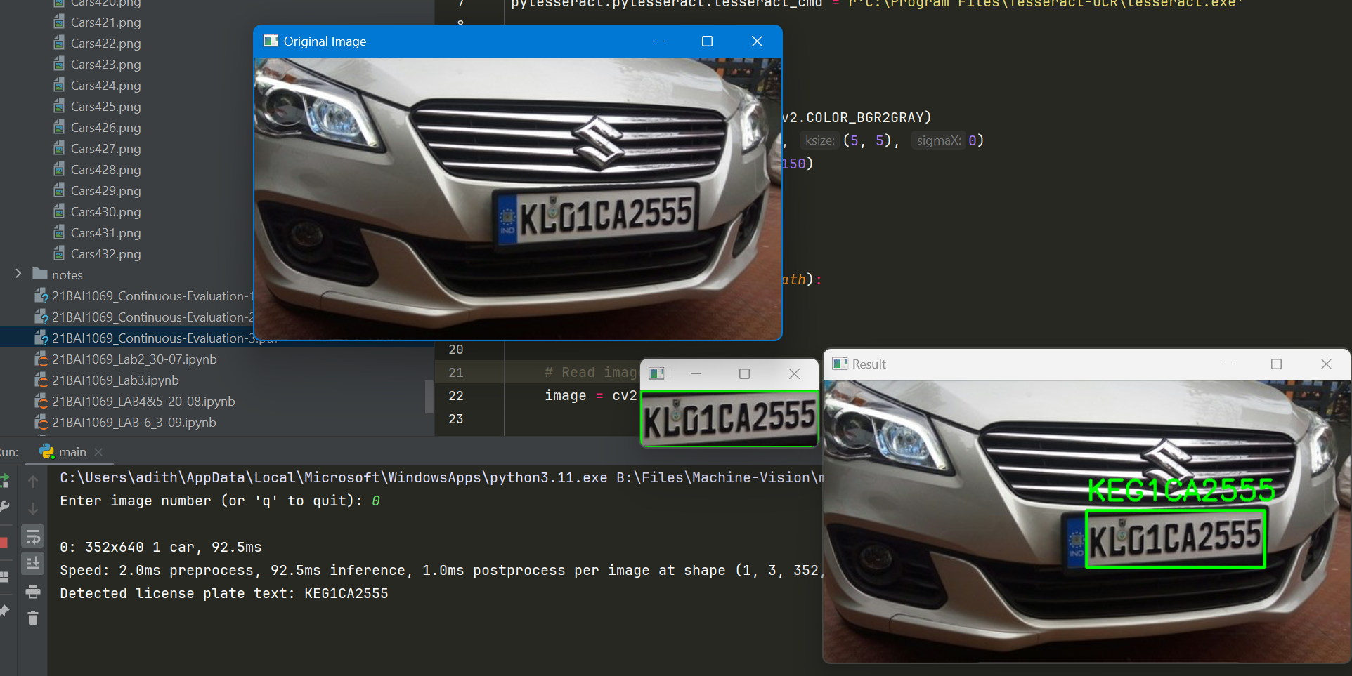
Task: Click the image file icon of Cars431.png
Action: tap(60, 232)
